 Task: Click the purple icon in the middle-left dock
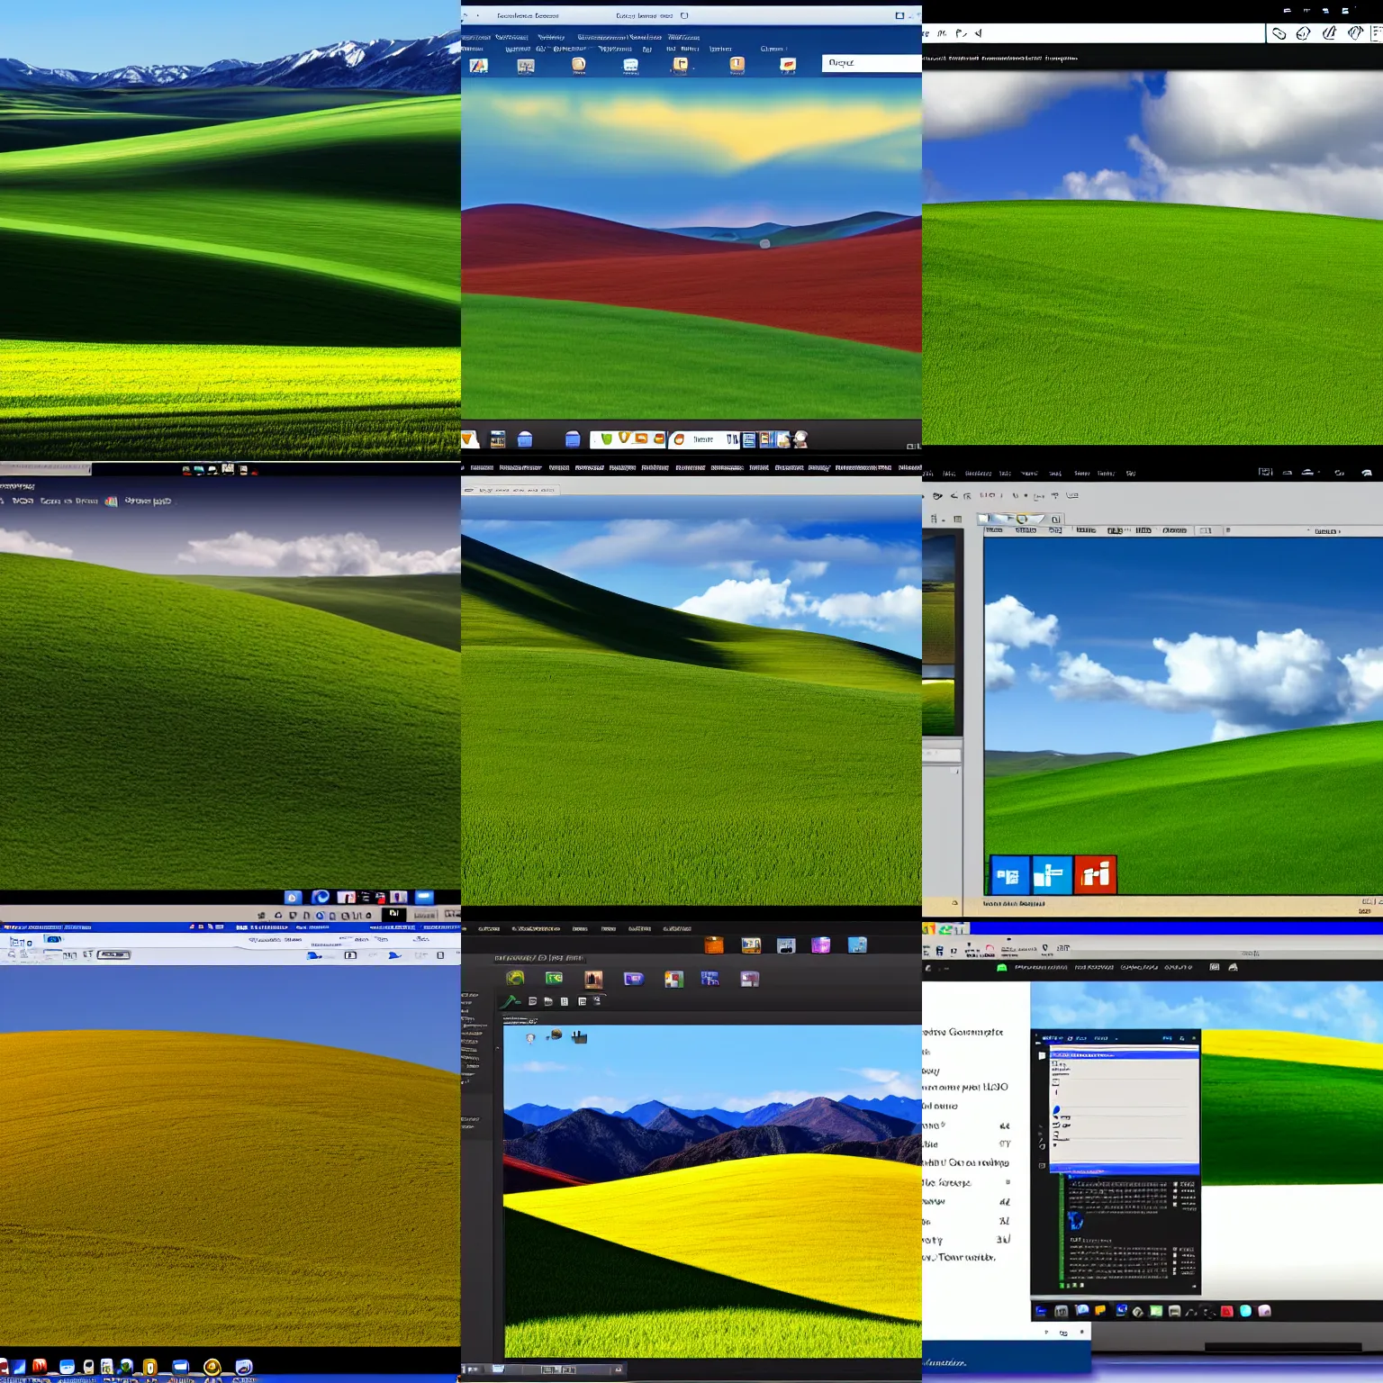click(x=398, y=897)
